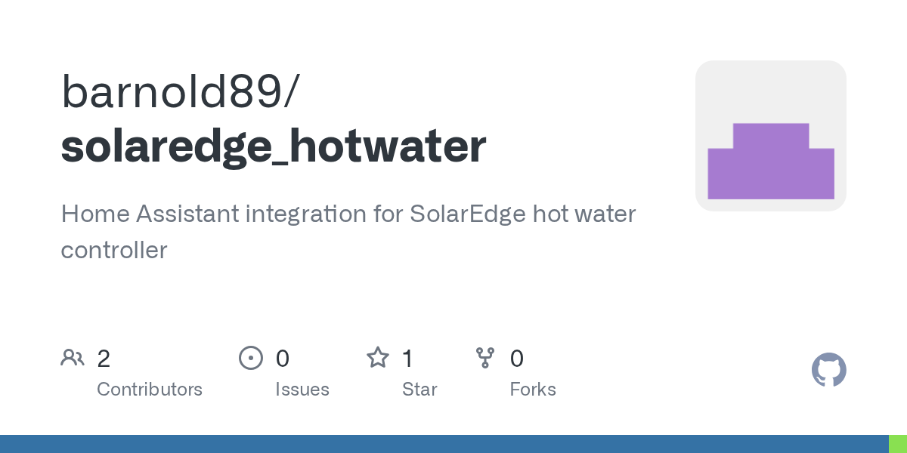The image size is (907, 453).
Task: Select the Star label
Action: [419, 390]
